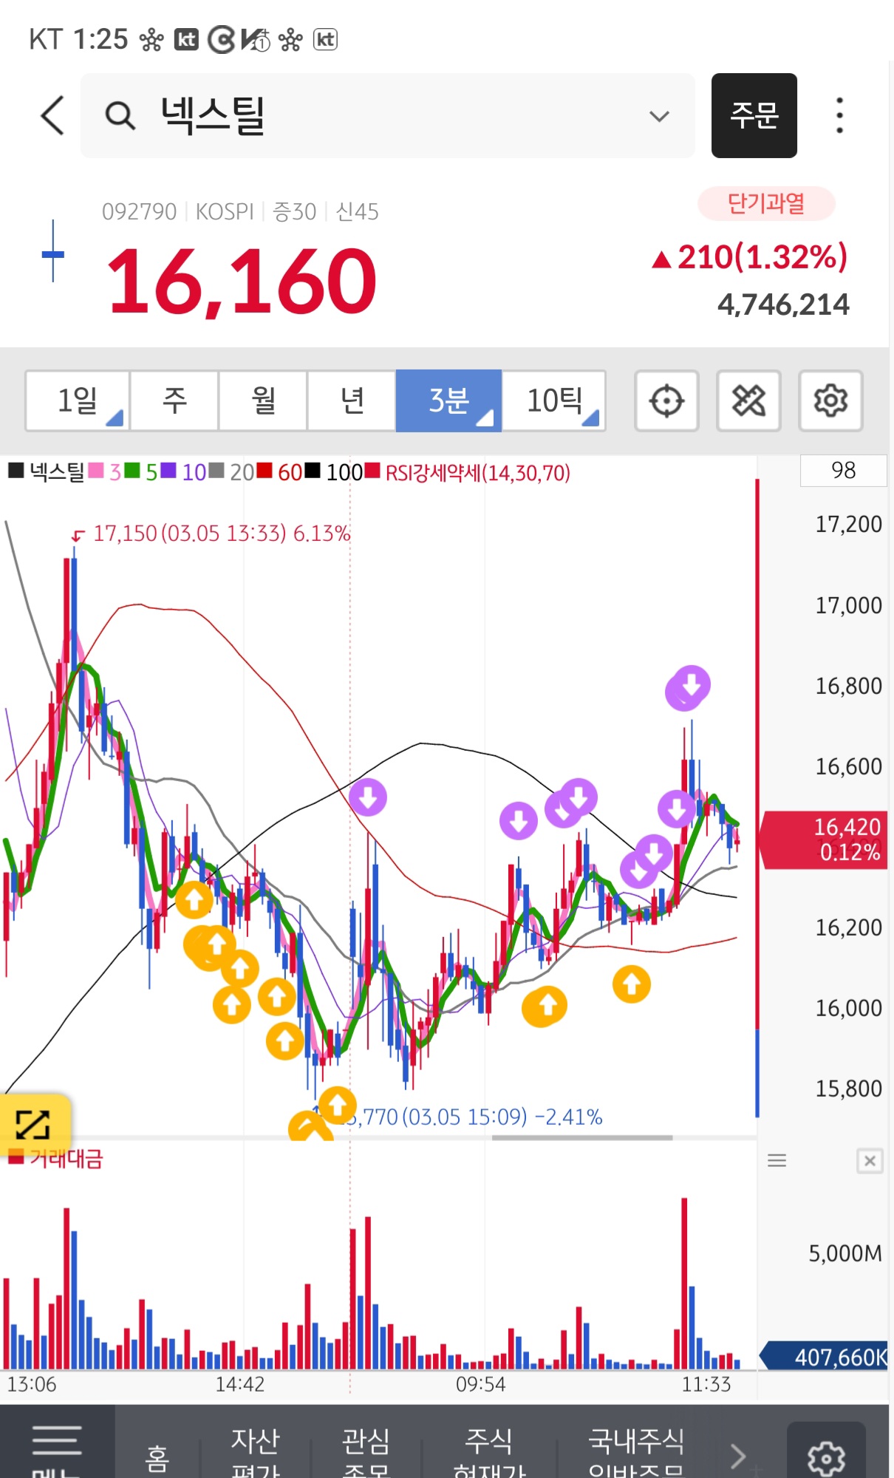The height and width of the screenshot is (1478, 894).
Task: Open chart settings gear icon
Action: tap(830, 401)
